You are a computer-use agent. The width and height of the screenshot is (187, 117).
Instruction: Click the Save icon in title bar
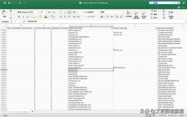click(9, 3)
